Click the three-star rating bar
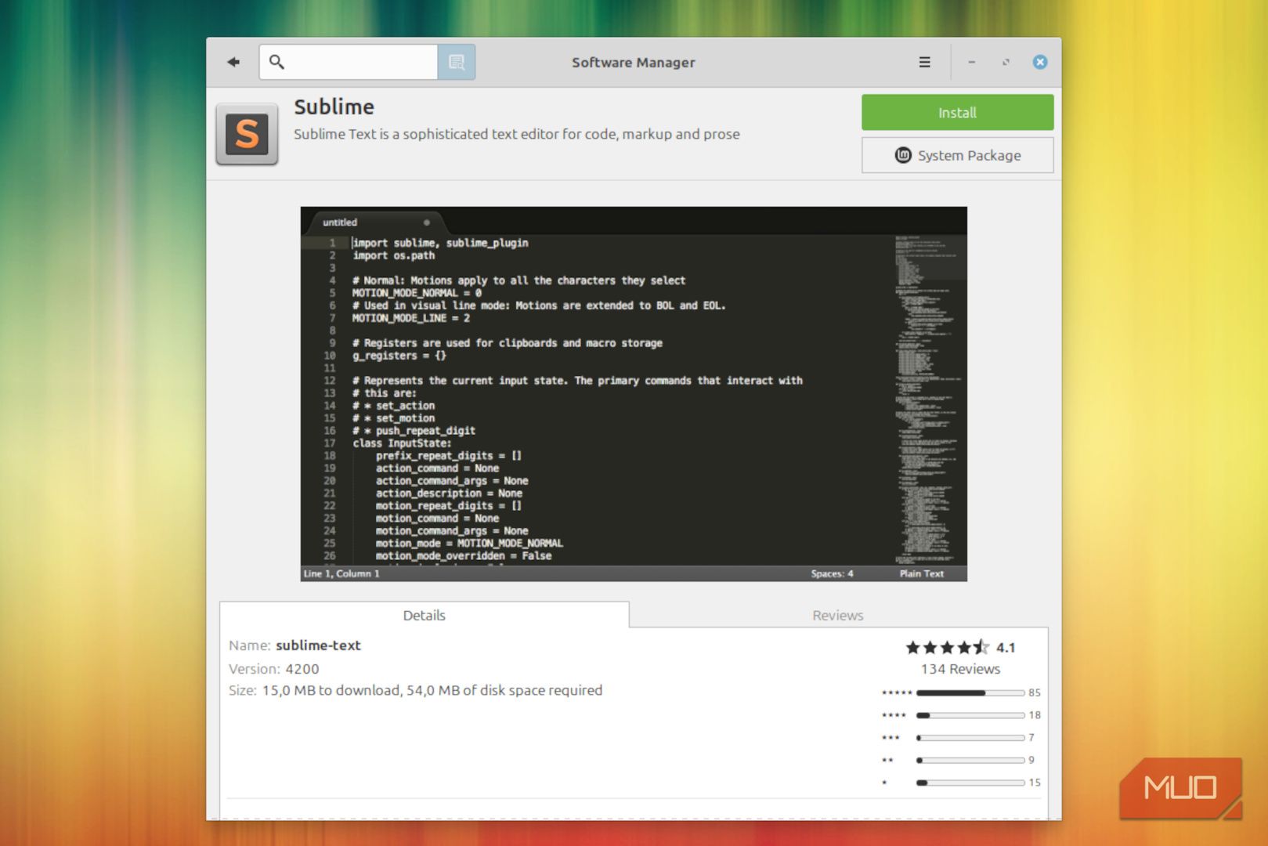Image resolution: width=1268 pixels, height=846 pixels. 970,738
